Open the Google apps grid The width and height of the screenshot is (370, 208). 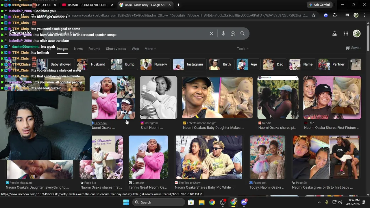click(x=346, y=34)
